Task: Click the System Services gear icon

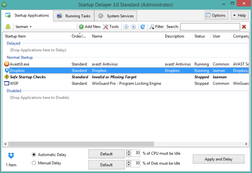Action: [101, 16]
